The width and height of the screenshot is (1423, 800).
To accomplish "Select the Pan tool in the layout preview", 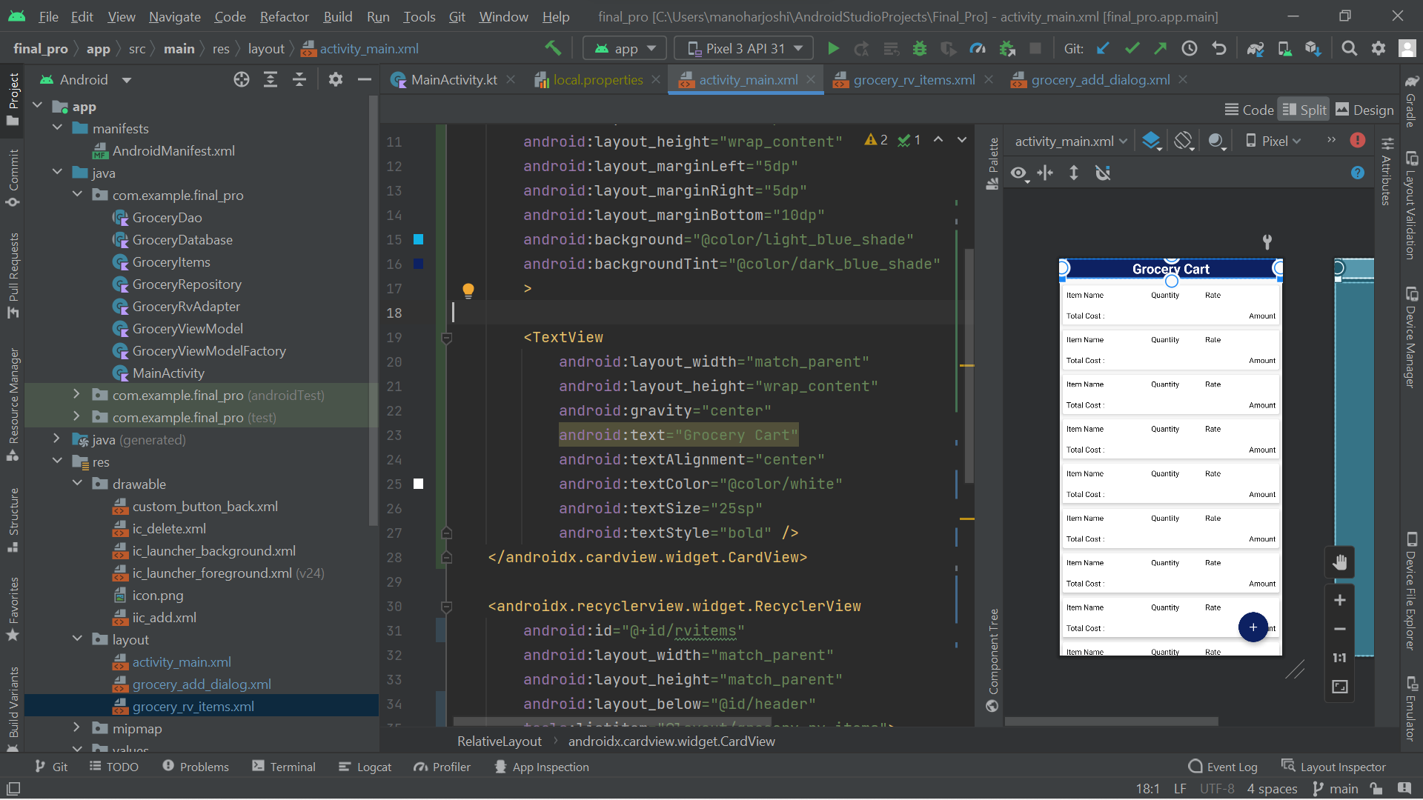I will pyautogui.click(x=1339, y=561).
